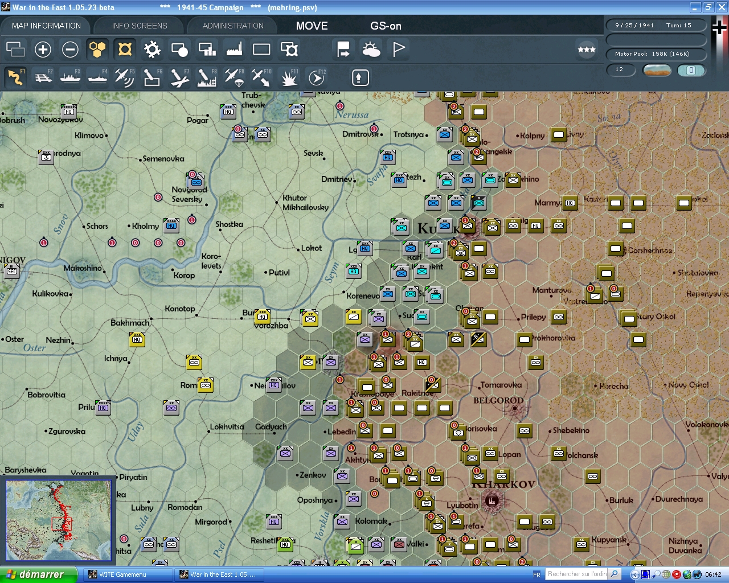This screenshot has width=729, height=583.
Task: Click the terrain preview pill showing brown ground
Action: (x=657, y=70)
